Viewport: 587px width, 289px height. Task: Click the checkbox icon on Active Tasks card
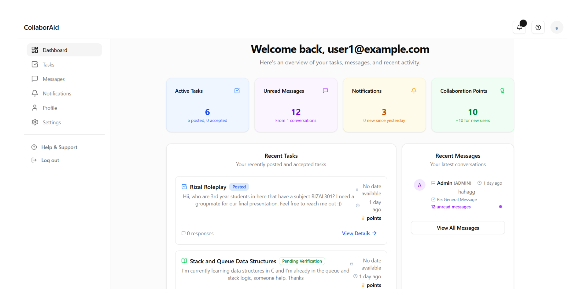[237, 91]
